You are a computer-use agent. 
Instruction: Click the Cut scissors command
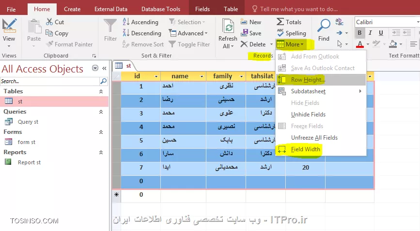tap(55, 22)
